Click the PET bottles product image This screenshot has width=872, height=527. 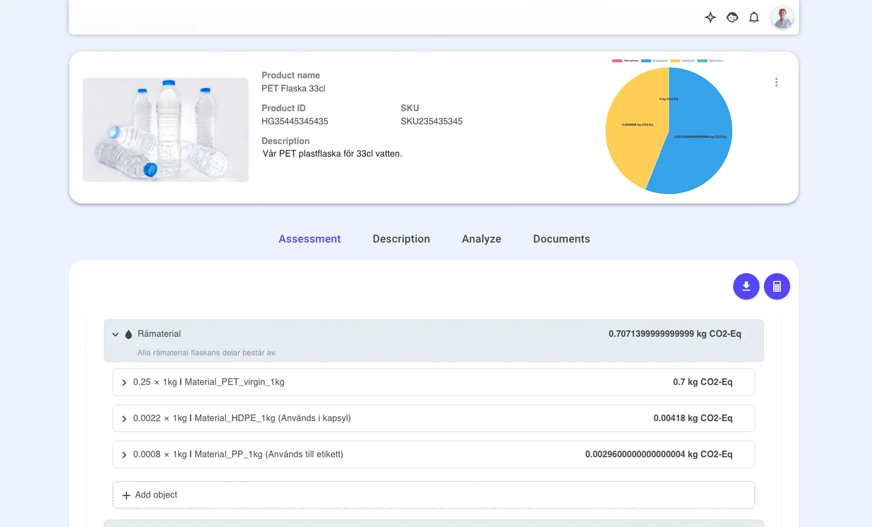click(166, 130)
